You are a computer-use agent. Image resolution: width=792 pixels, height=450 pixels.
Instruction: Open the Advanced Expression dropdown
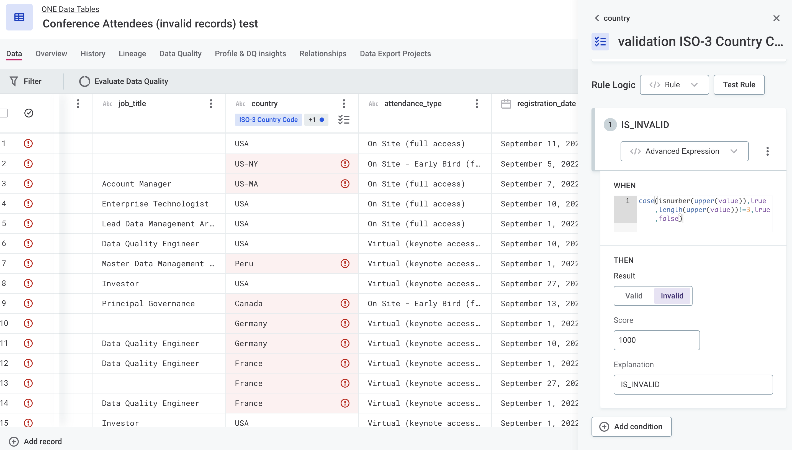click(684, 151)
